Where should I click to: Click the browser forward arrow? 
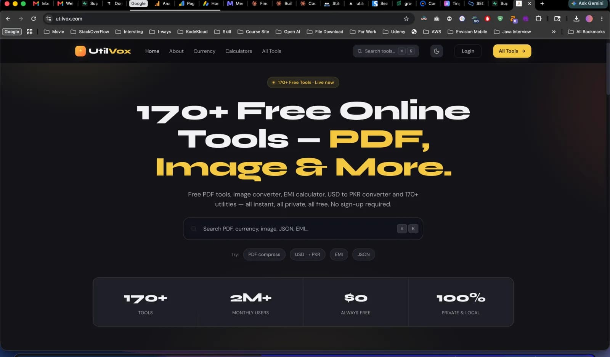pyautogui.click(x=21, y=19)
